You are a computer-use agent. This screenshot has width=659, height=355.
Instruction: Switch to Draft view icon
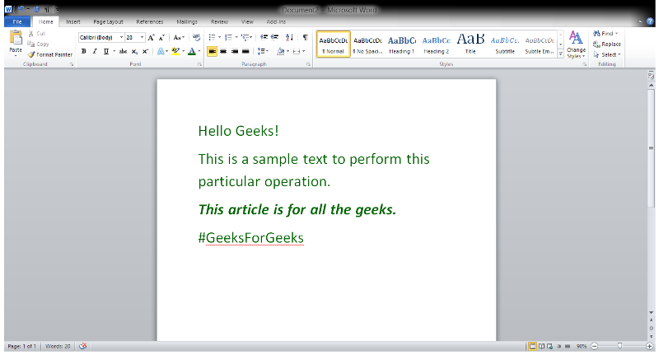coord(568,347)
